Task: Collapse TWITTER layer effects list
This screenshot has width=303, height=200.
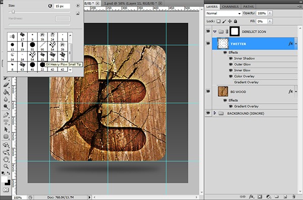Action: 296,44
